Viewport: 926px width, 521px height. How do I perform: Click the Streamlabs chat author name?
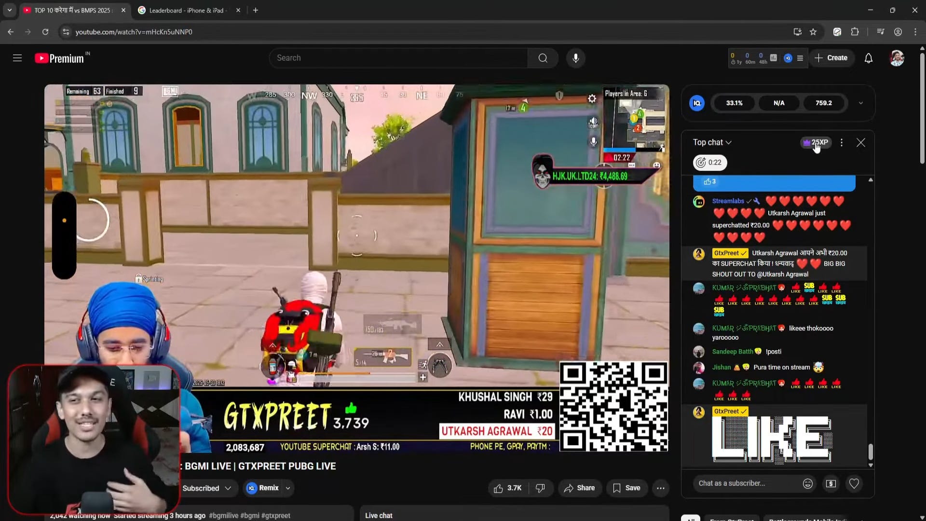point(728,201)
